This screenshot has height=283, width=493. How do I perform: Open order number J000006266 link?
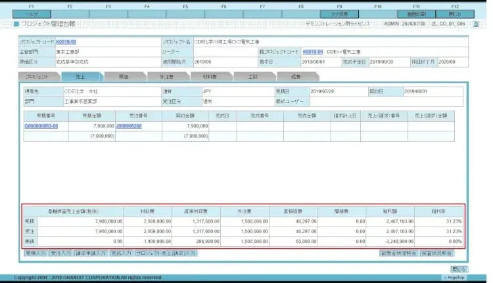click(129, 125)
